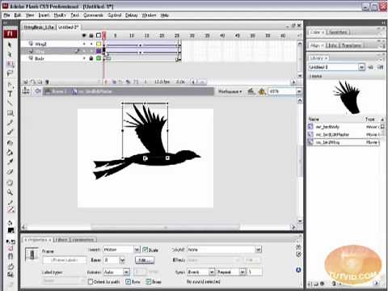Click the Insert Layer icon below the layers

pos(26,82)
